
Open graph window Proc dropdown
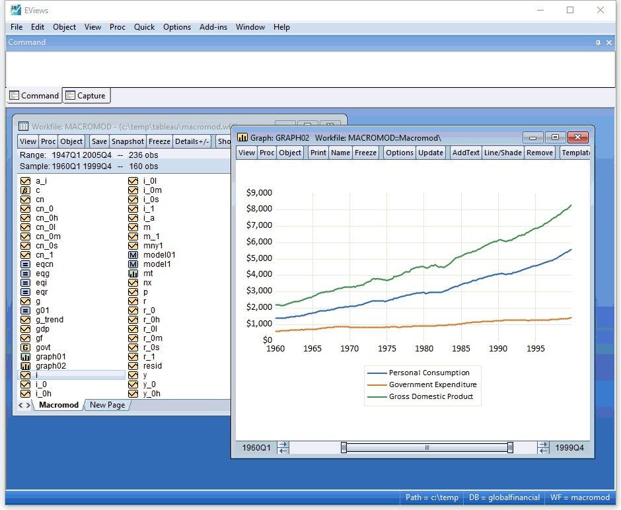pos(267,153)
